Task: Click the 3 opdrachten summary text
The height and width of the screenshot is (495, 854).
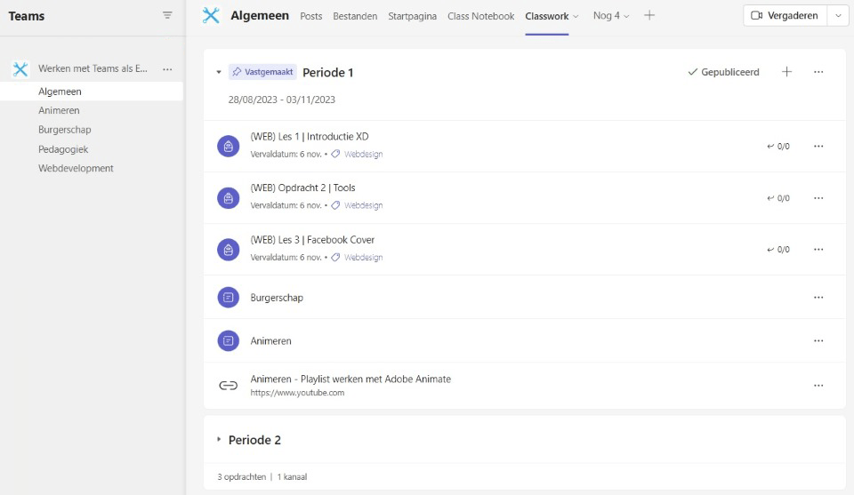Action: click(x=241, y=477)
